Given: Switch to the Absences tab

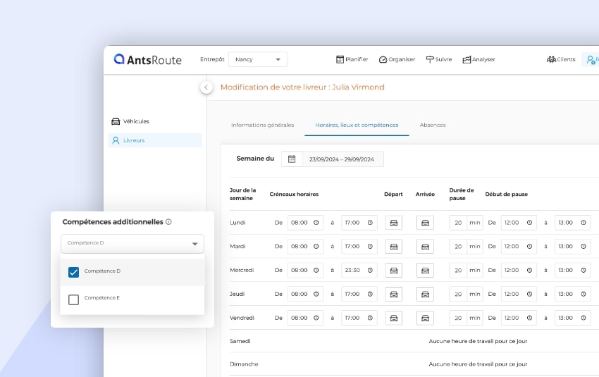Looking at the screenshot, I should click(432, 125).
